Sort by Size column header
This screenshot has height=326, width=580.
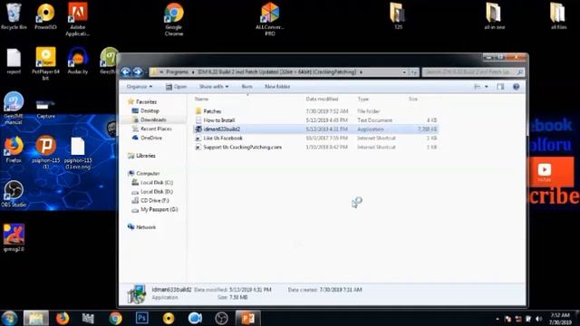click(x=413, y=99)
